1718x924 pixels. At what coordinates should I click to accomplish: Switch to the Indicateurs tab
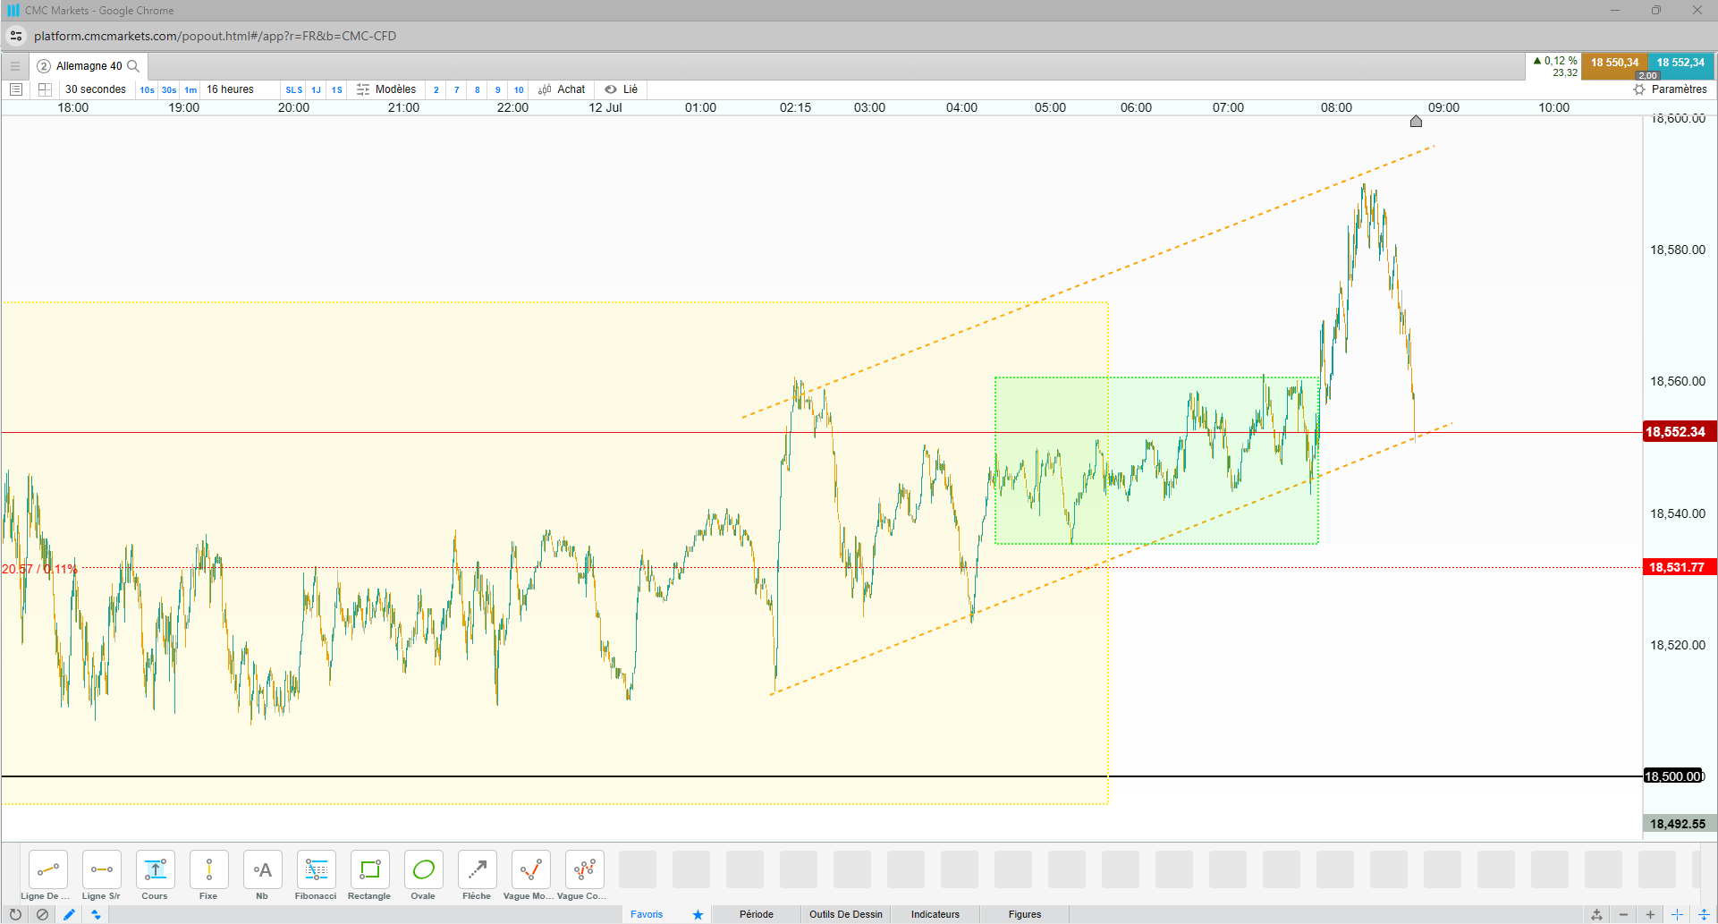tap(935, 914)
